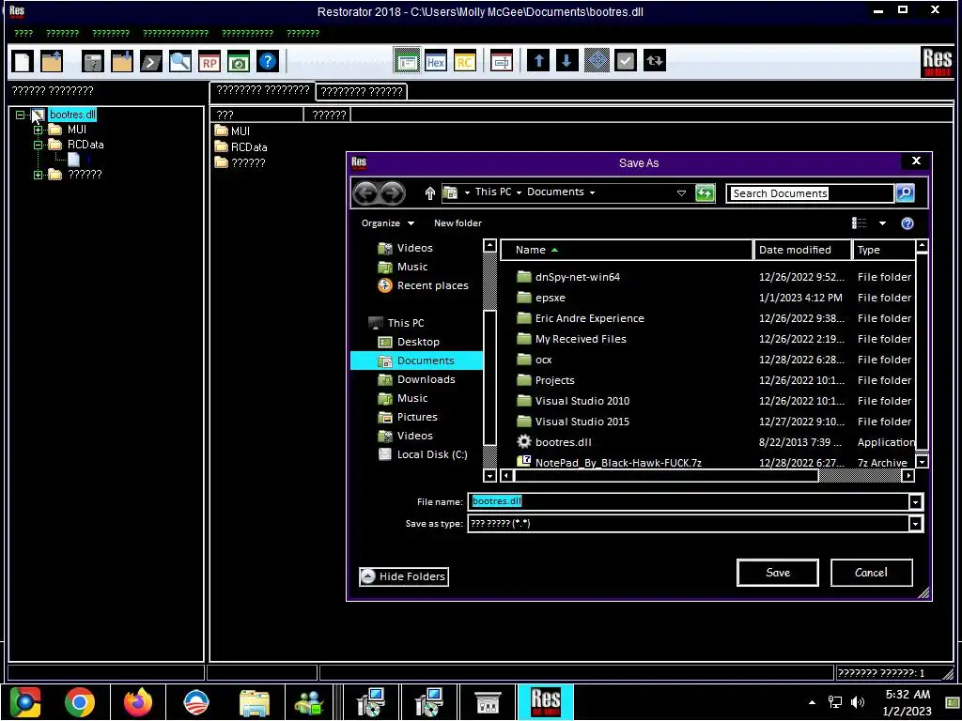Image resolution: width=962 pixels, height=721 pixels.
Task: Sort by Name column header
Action: 627,250
